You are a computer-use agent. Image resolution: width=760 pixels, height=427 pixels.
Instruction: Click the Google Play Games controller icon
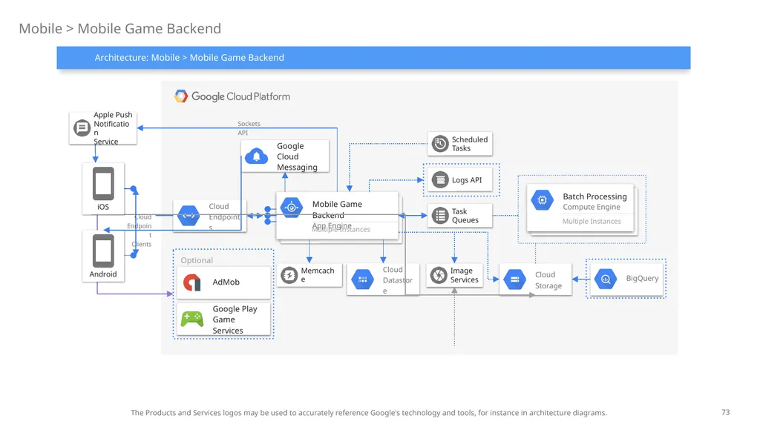click(192, 319)
